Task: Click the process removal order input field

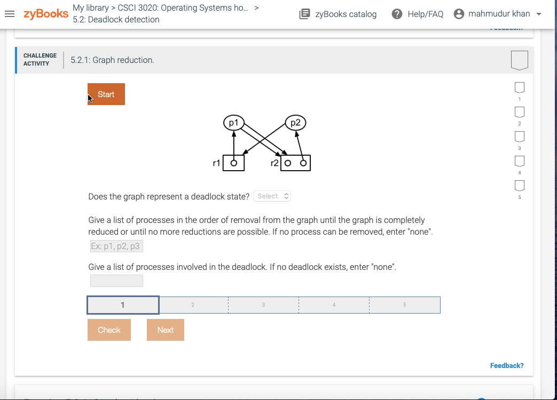Action: (x=116, y=246)
